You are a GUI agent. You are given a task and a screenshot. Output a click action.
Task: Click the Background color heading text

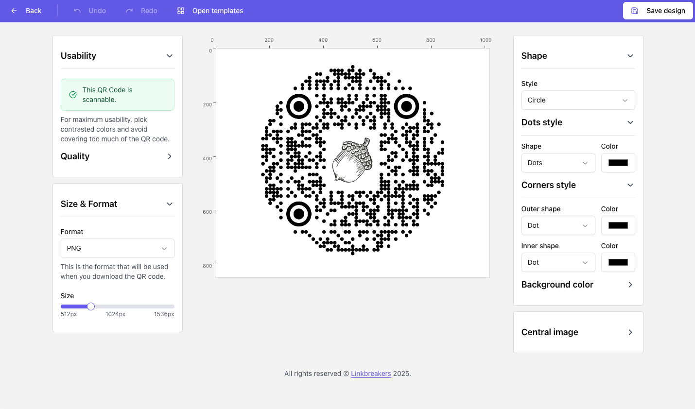(x=557, y=285)
